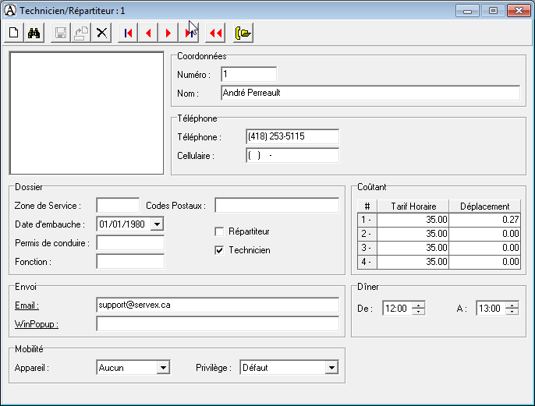Close the Technicien/Répartiteur window

click(x=519, y=11)
